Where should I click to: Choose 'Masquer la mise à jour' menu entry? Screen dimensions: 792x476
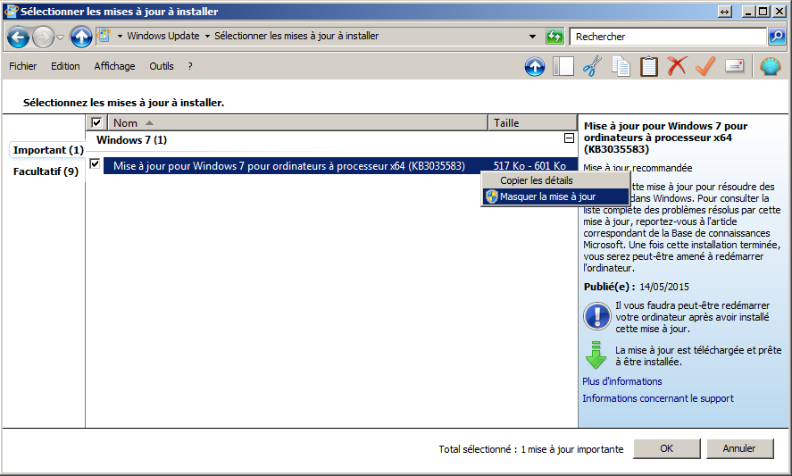[x=555, y=196]
